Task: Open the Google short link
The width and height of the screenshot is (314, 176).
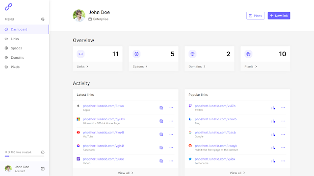Action: (x=215, y=132)
